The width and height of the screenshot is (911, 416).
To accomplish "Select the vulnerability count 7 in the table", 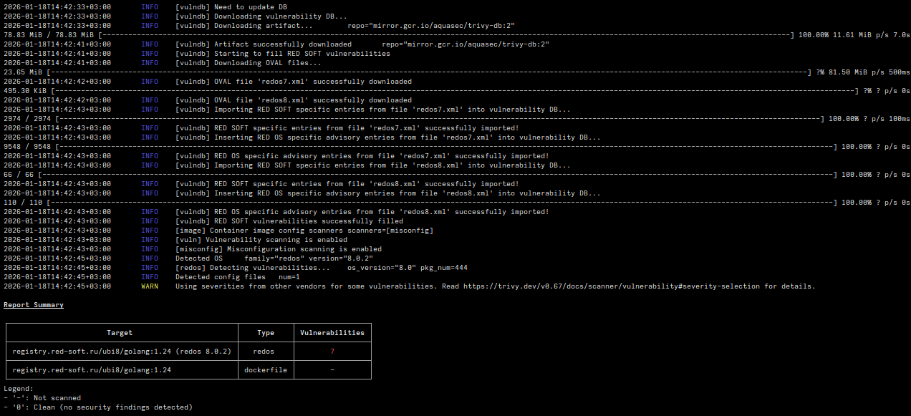I will (x=332, y=352).
